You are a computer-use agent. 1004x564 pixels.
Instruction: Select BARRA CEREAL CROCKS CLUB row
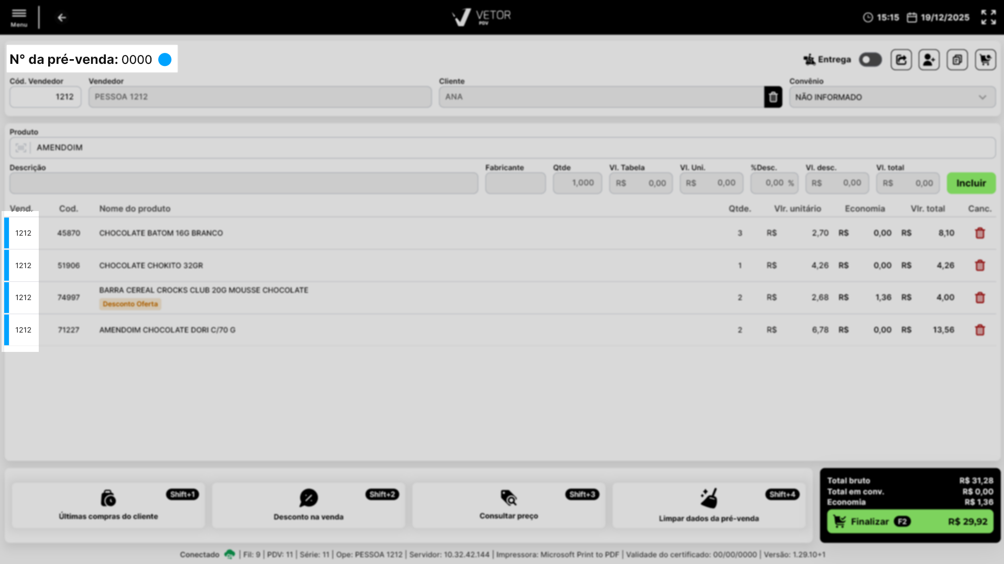point(500,297)
